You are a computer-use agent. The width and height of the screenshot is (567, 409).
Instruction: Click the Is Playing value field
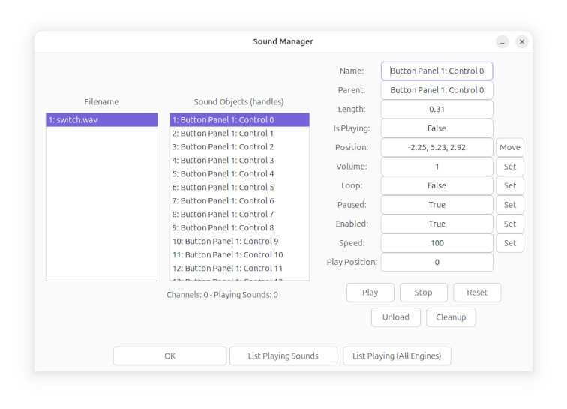point(436,128)
